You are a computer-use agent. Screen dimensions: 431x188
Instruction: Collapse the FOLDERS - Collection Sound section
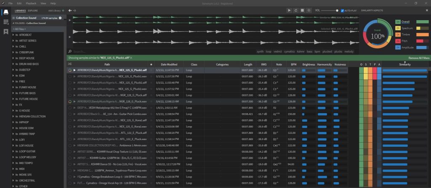click(13, 24)
